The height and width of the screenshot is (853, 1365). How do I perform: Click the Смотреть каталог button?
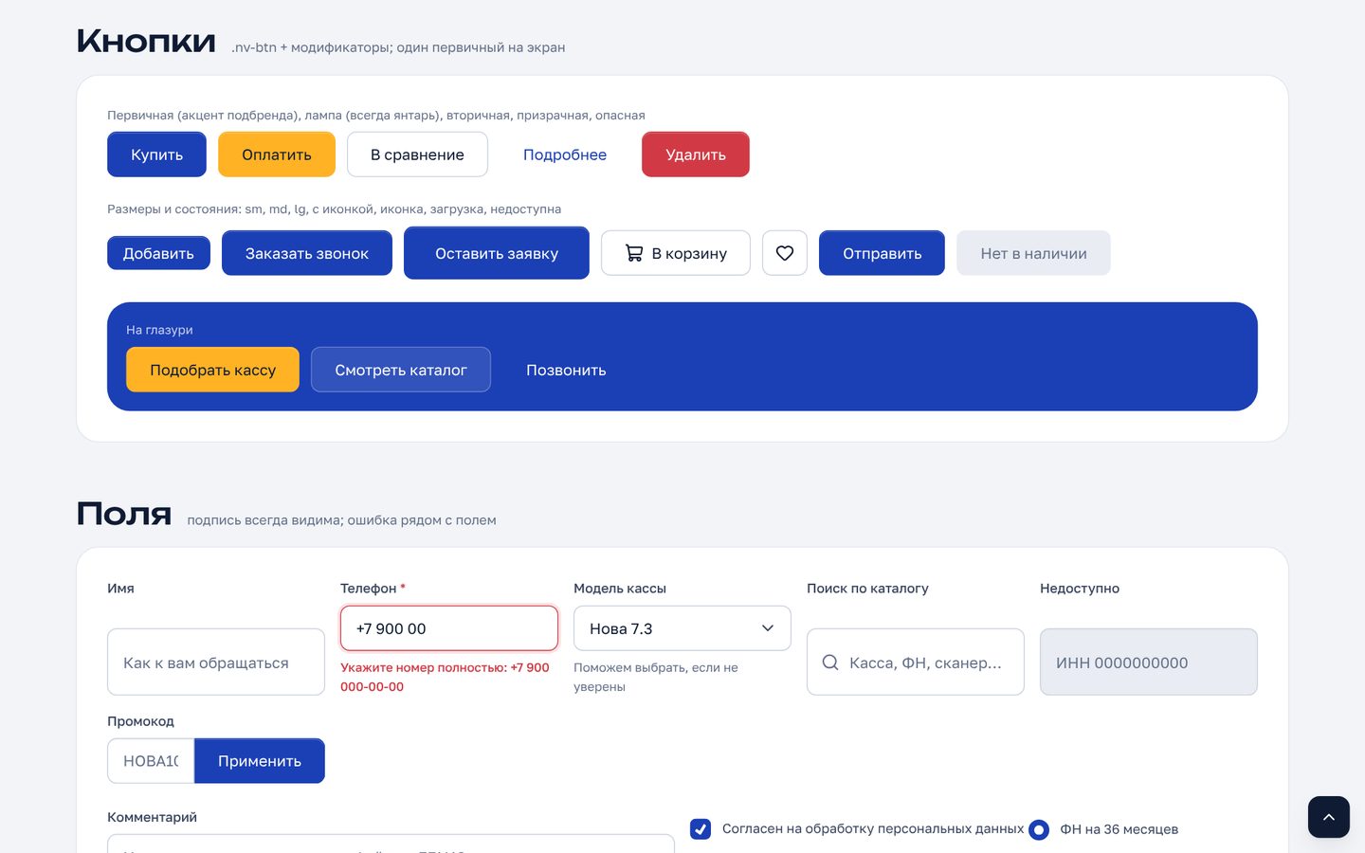(401, 370)
